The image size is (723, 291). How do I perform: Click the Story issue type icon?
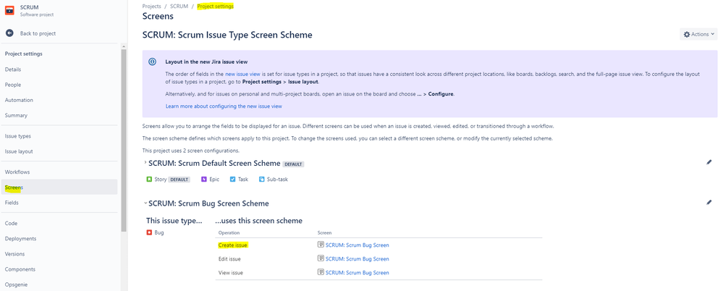click(x=149, y=179)
